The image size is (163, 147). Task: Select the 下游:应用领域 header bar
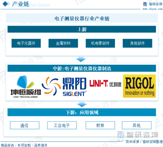[x=81, y=112]
